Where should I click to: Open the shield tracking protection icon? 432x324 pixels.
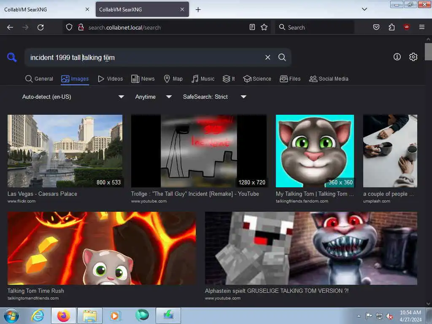(69, 27)
